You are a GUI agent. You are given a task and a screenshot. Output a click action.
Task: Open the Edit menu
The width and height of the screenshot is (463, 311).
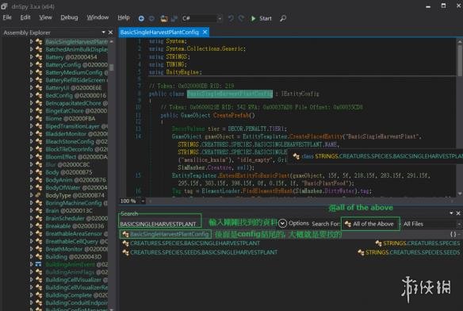(x=25, y=17)
